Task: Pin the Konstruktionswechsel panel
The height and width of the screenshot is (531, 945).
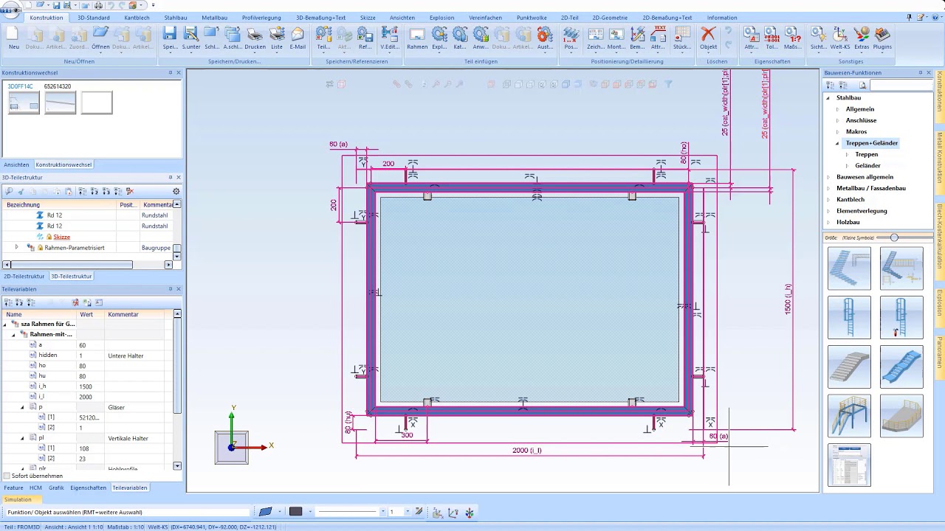Action: pos(170,73)
